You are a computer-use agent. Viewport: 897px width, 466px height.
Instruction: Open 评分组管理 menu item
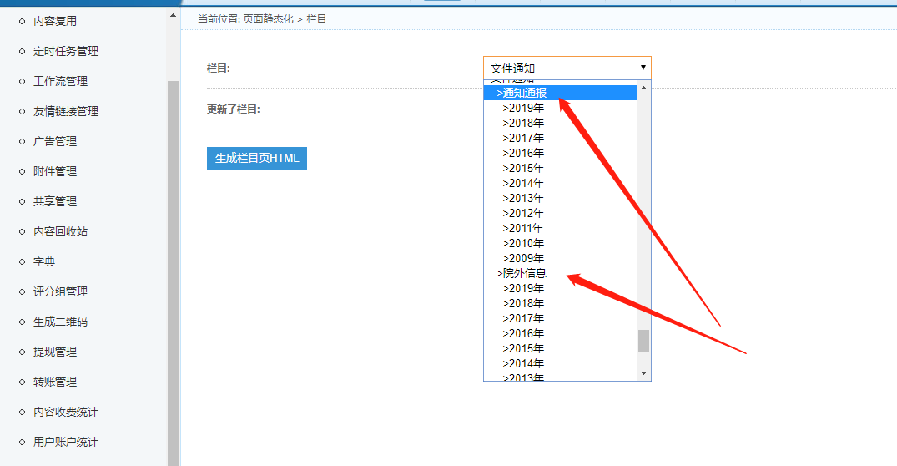60,291
